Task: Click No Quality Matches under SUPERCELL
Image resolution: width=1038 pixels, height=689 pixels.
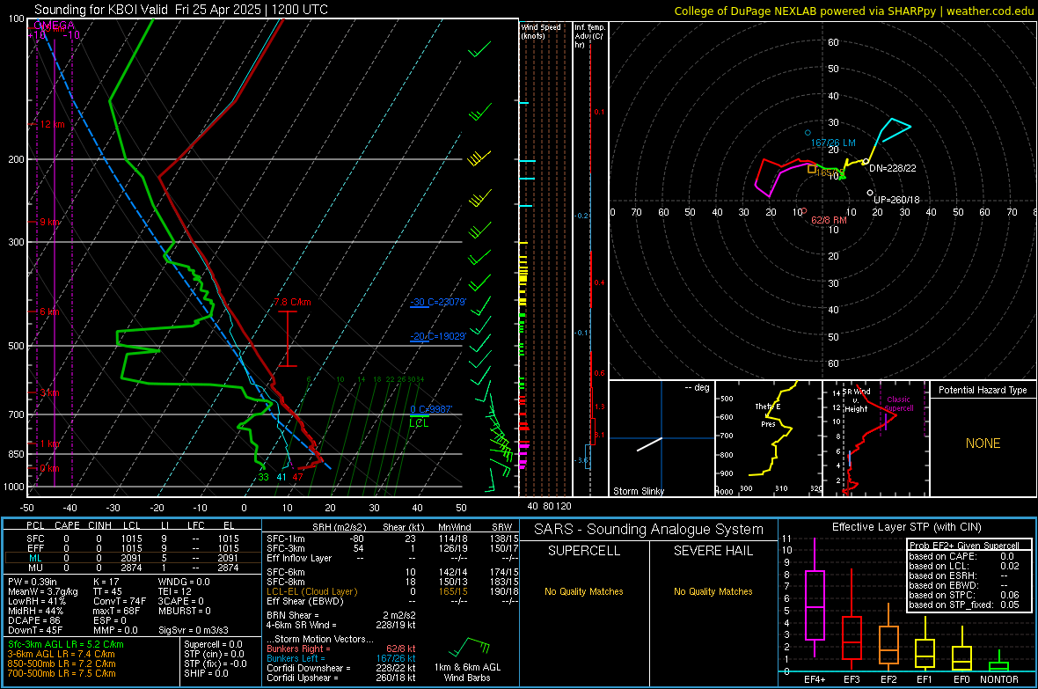Action: (584, 591)
